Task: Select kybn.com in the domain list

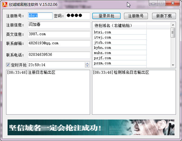Action: [119, 47]
